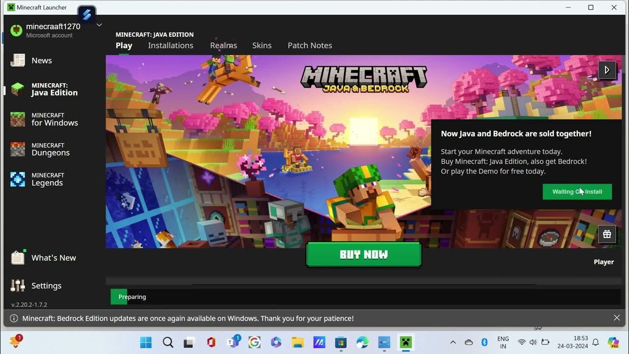Click the Minecraft Launcher taskbar icon
This screenshot has width=629, height=354.
(x=405, y=342)
